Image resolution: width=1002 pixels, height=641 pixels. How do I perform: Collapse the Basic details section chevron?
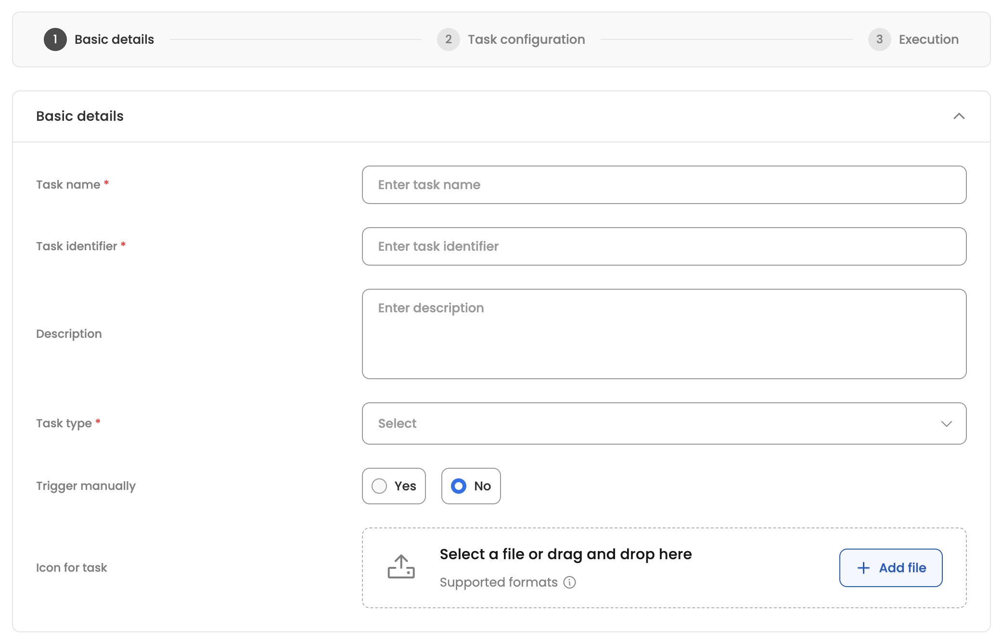[959, 116]
